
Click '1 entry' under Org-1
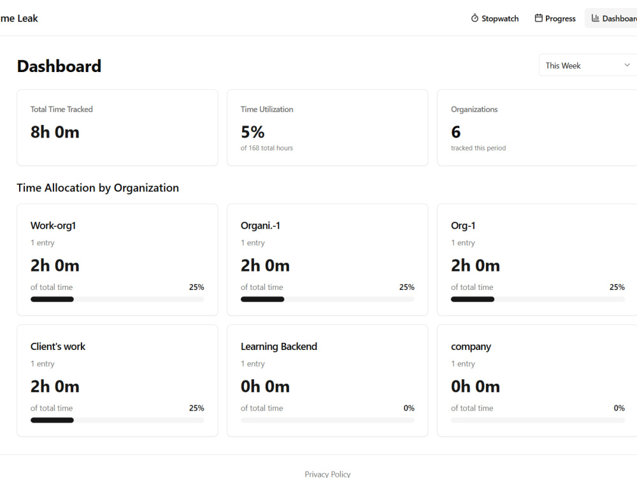click(462, 243)
